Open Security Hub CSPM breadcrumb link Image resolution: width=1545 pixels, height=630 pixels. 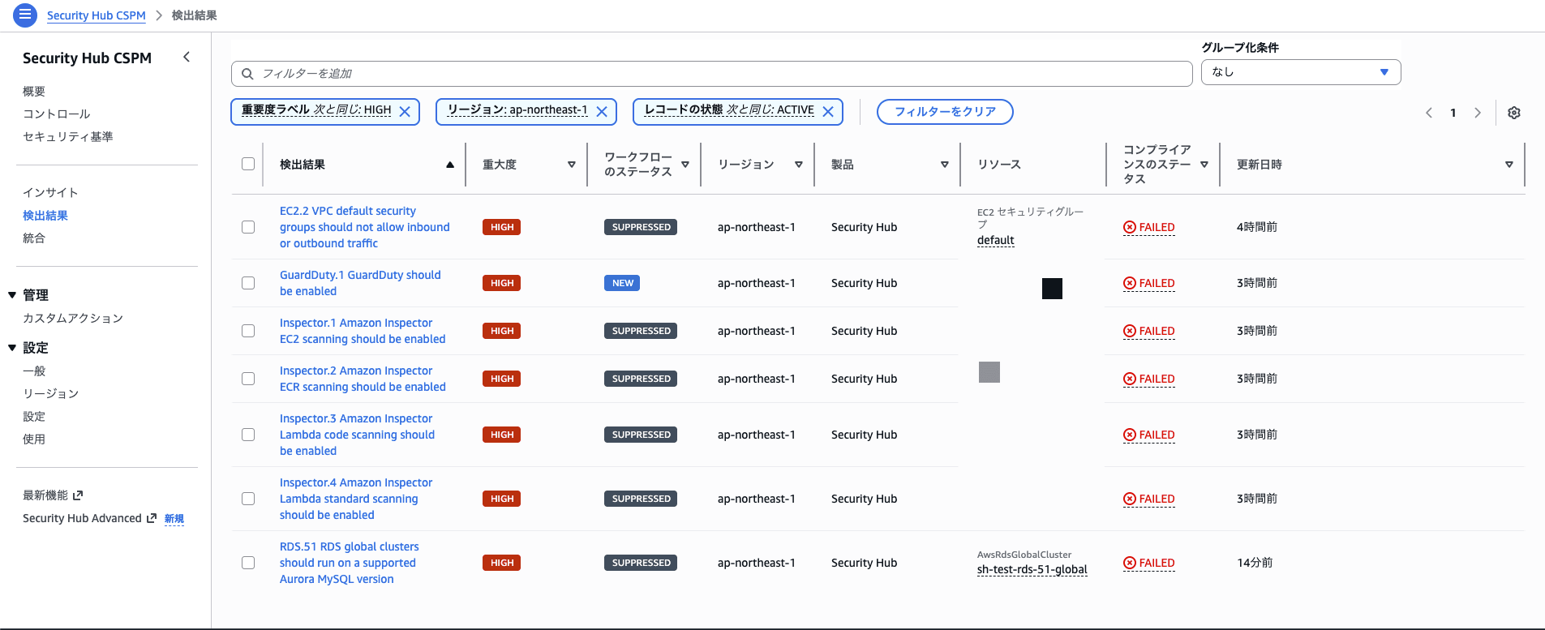97,15
